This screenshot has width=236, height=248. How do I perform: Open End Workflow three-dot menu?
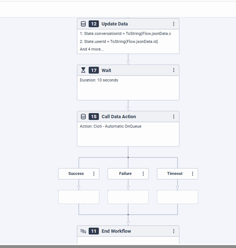(174, 231)
